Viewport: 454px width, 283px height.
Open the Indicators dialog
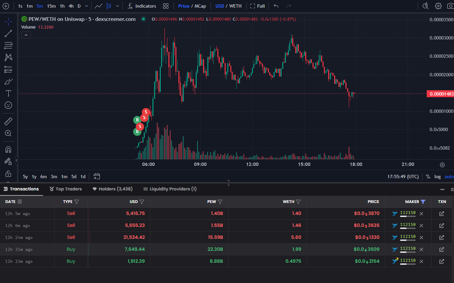point(142,6)
